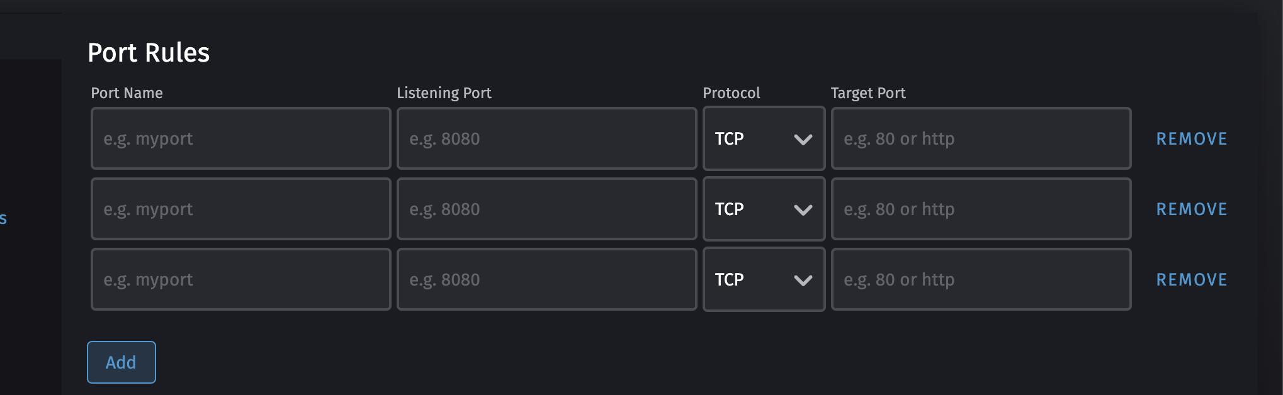This screenshot has height=395, width=1283.
Task: Click the third row Port Name field
Action: pyautogui.click(x=240, y=279)
